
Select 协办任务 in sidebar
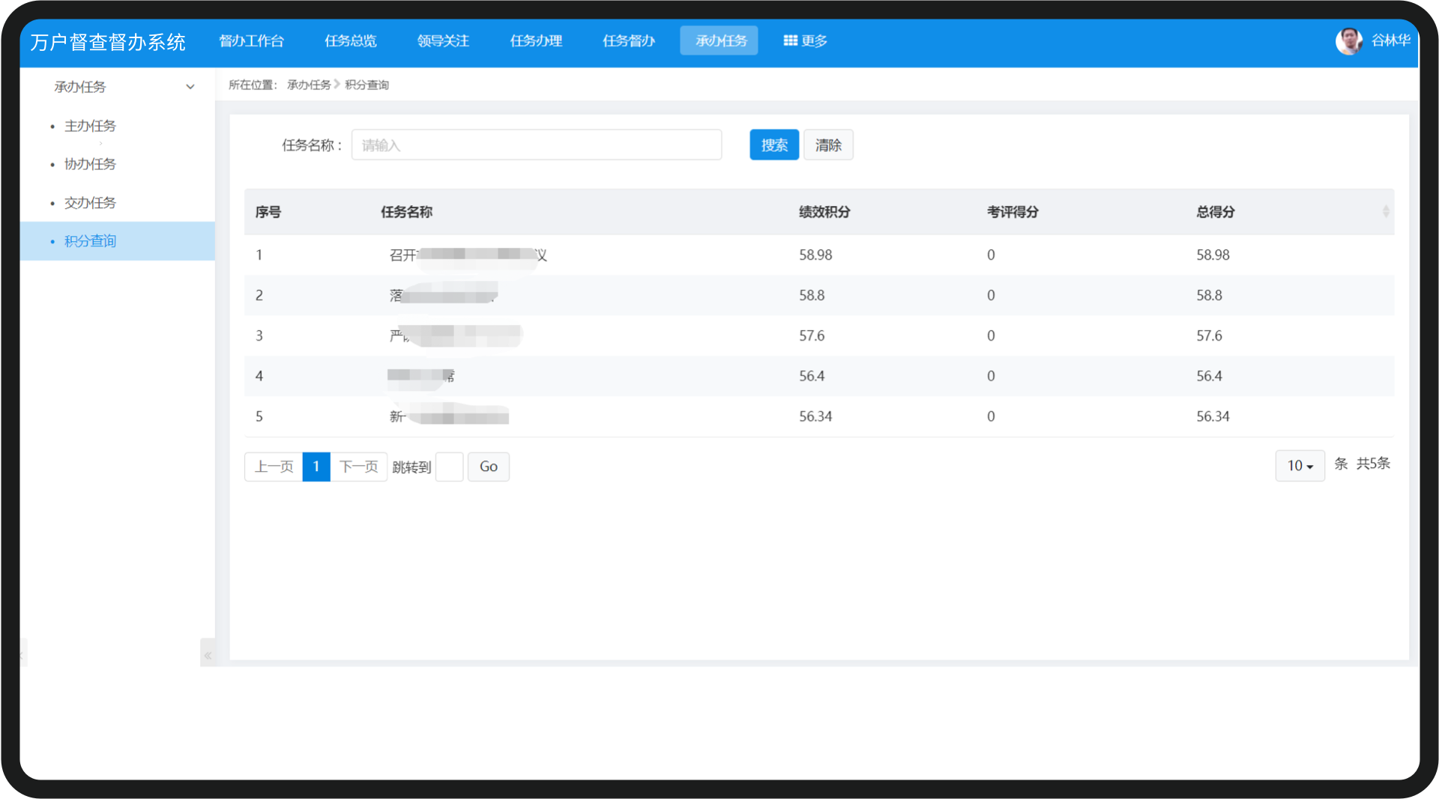pyautogui.click(x=90, y=164)
